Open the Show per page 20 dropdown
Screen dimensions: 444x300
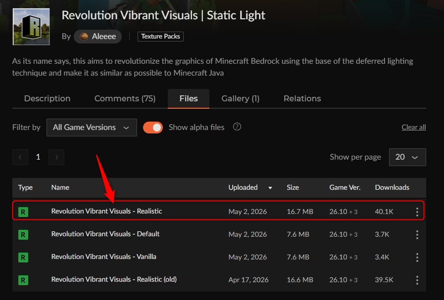coord(407,157)
